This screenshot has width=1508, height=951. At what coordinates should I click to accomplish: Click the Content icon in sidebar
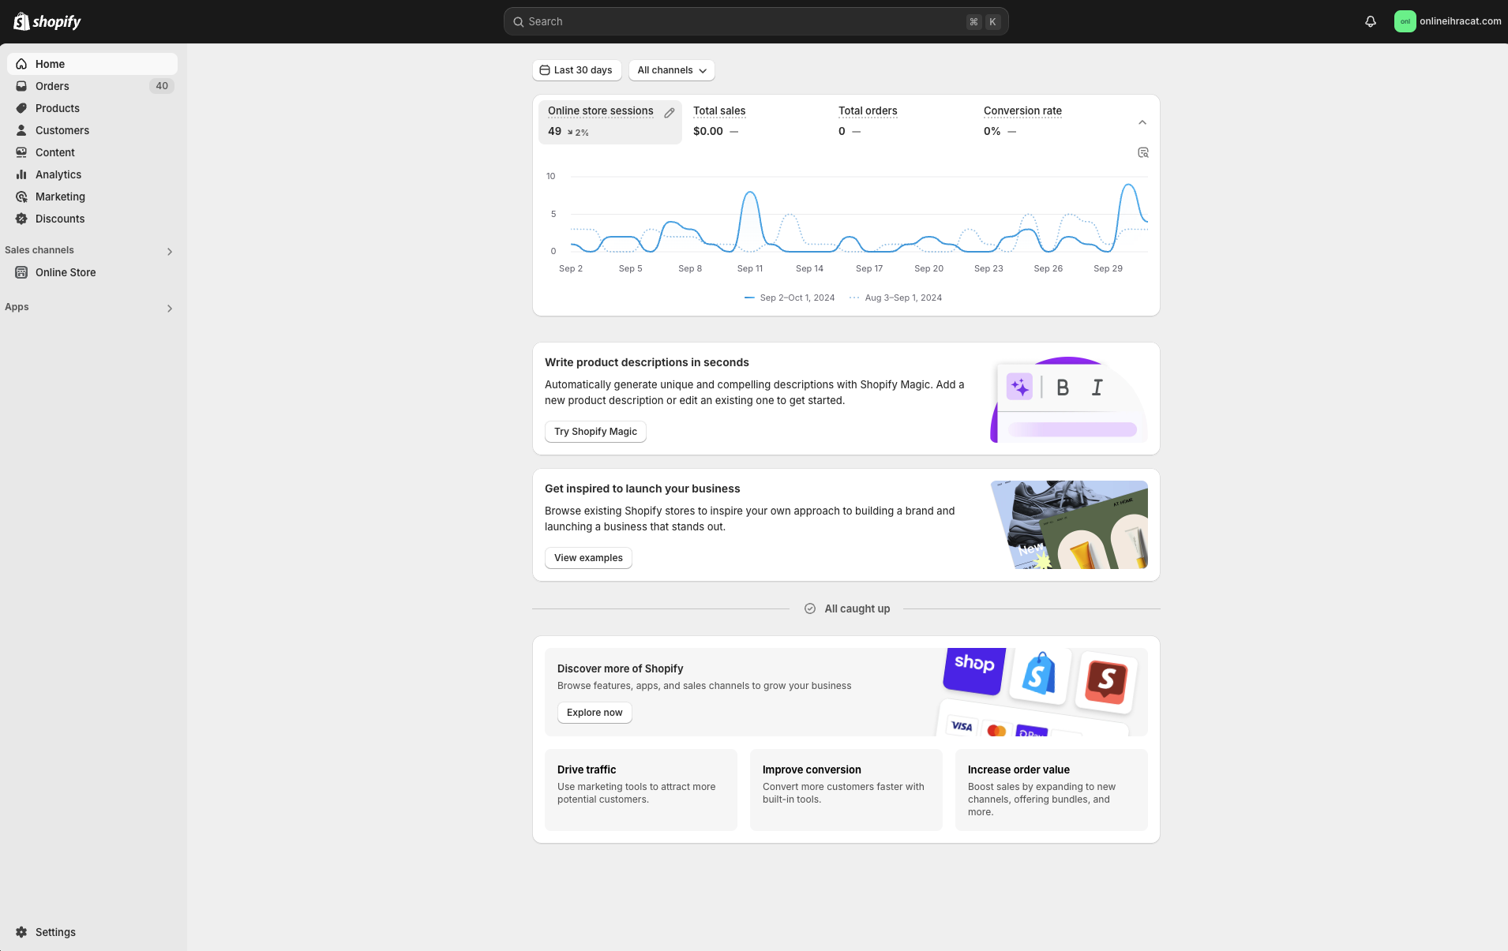pos(21,152)
